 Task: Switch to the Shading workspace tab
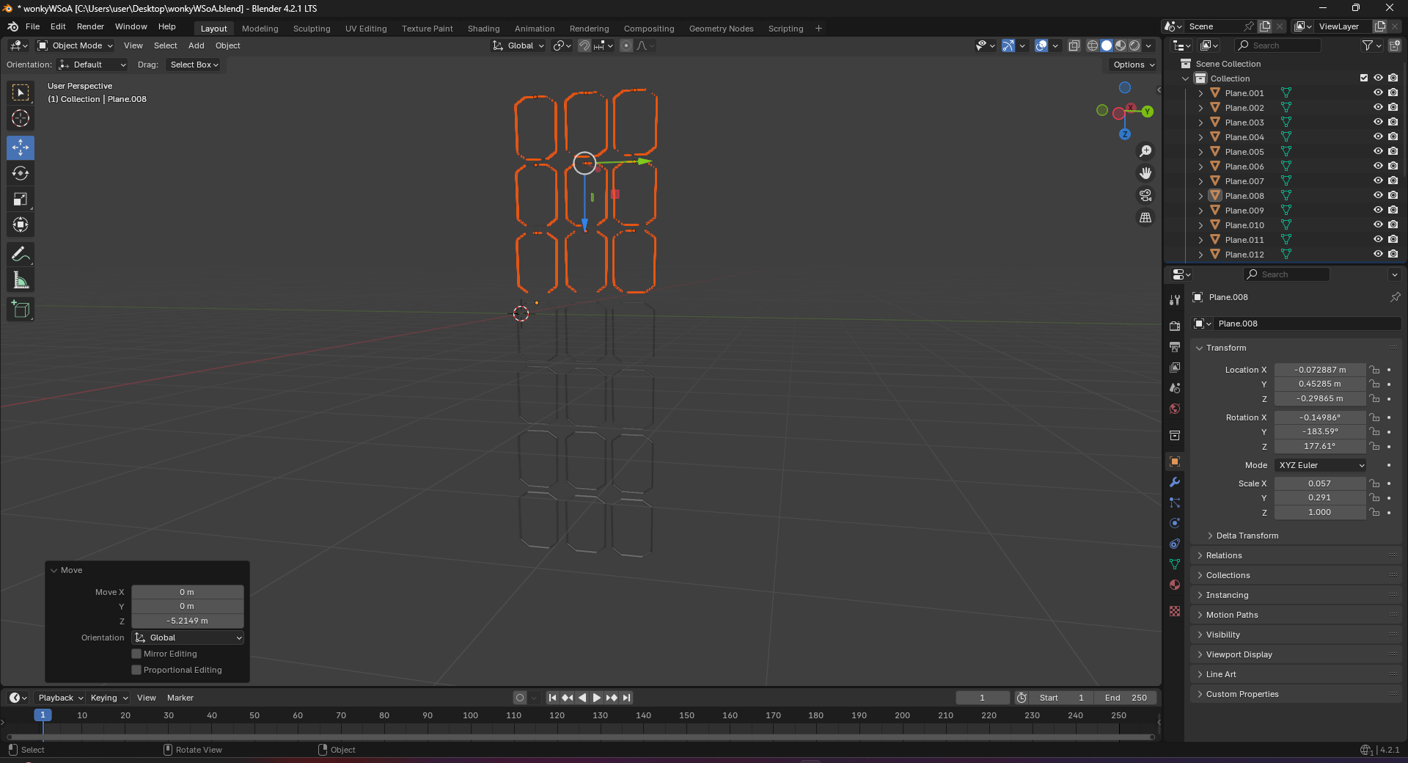(483, 29)
